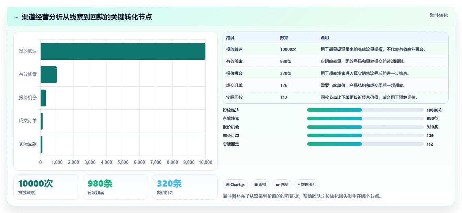Open the 320条 报价机会 stat card

click(x=185, y=187)
